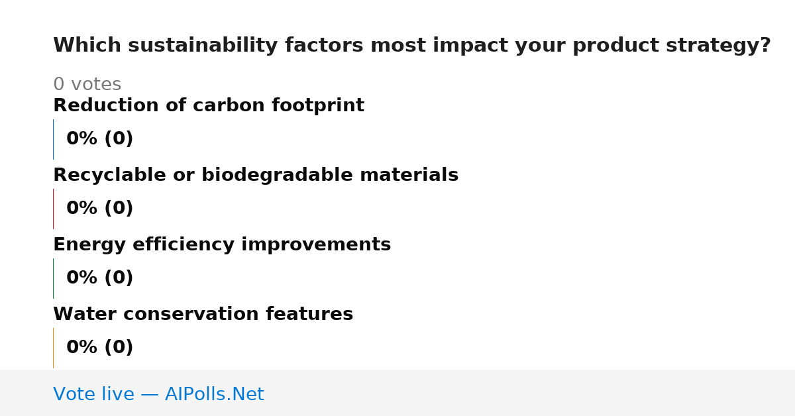The width and height of the screenshot is (795, 416).
Task: Choose Recyclable or biodegradable materials option
Action: [x=256, y=176]
